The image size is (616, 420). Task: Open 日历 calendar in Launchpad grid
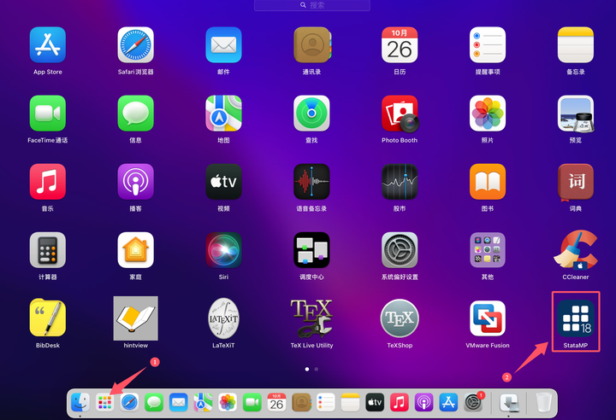coord(400,44)
